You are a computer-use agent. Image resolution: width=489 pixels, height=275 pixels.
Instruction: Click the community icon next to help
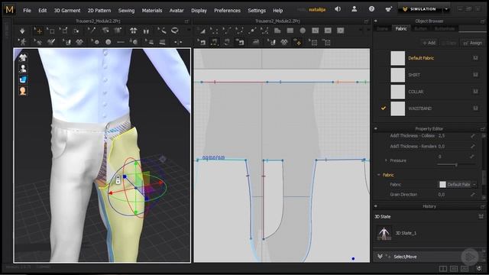tap(388, 9)
